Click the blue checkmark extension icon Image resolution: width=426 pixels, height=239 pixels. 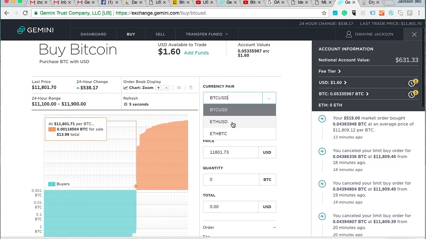coord(335,13)
